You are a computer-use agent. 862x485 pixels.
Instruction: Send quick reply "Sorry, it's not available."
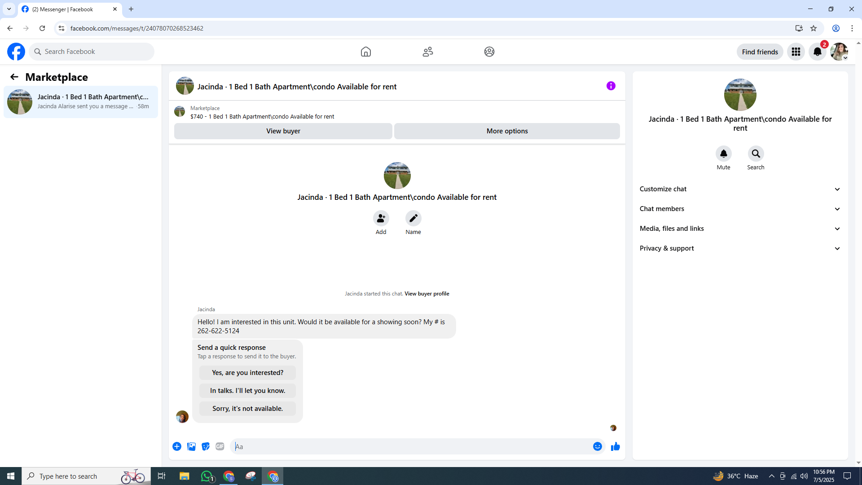click(x=247, y=409)
